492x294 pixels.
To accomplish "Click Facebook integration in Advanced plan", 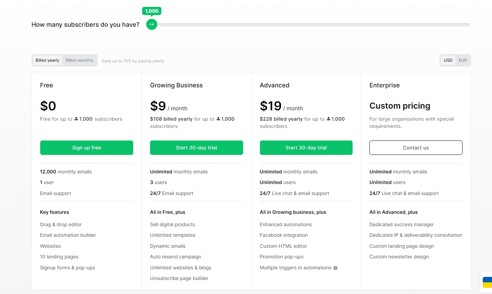I will tap(284, 235).
